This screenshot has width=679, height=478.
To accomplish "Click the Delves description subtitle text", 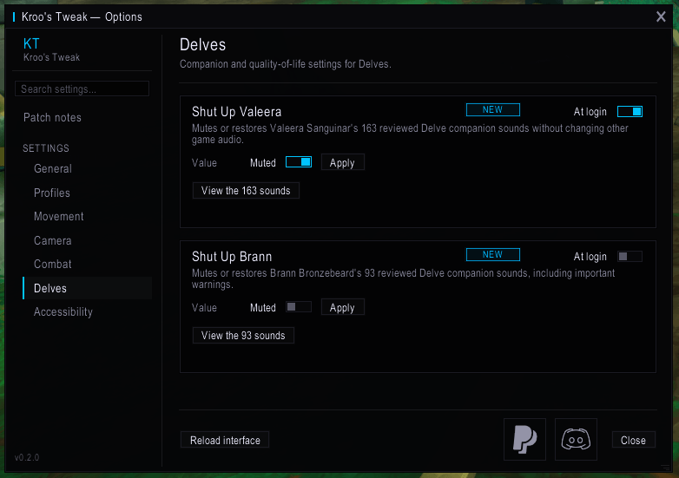I will [286, 64].
